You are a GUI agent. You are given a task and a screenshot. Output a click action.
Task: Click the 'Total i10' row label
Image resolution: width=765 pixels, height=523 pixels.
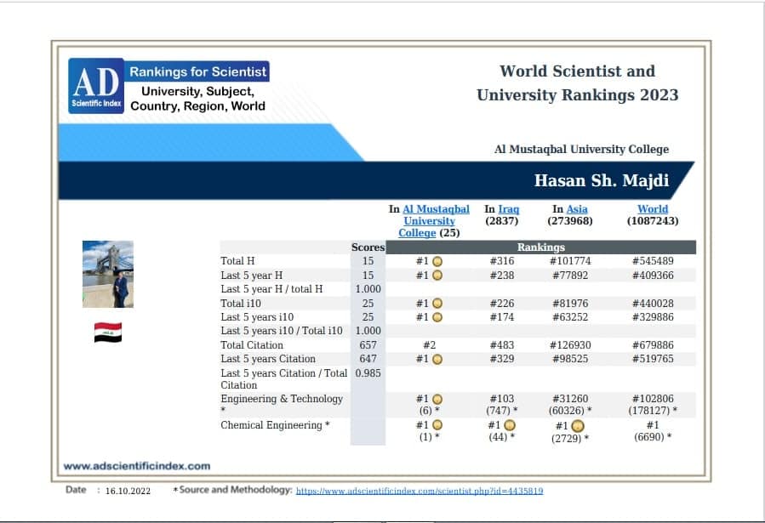pyautogui.click(x=241, y=304)
